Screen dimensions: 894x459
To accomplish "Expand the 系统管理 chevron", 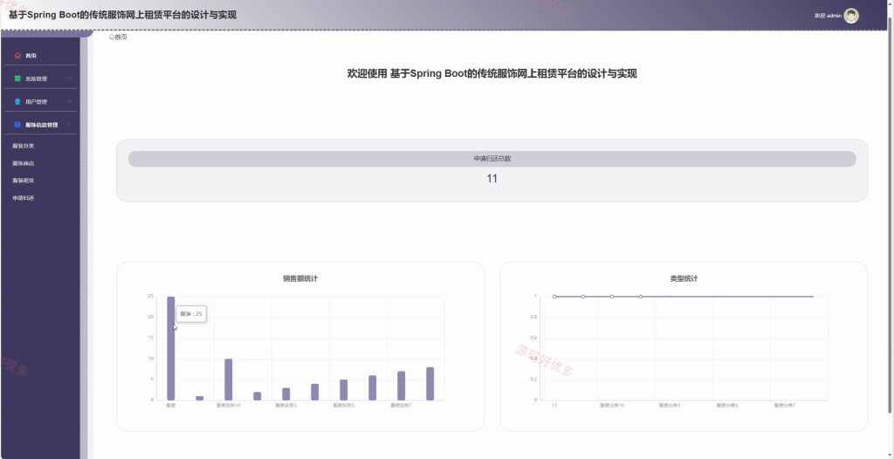I will pos(70,79).
